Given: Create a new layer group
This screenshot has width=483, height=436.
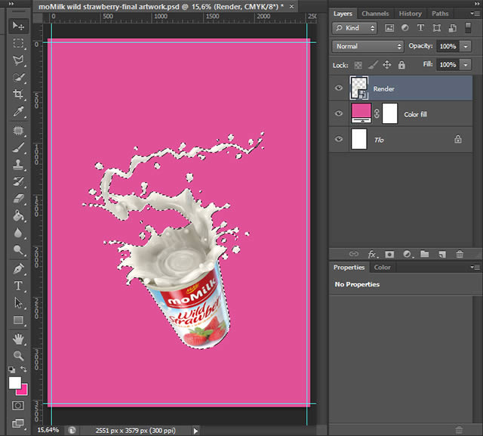Looking at the screenshot, I should tap(425, 254).
